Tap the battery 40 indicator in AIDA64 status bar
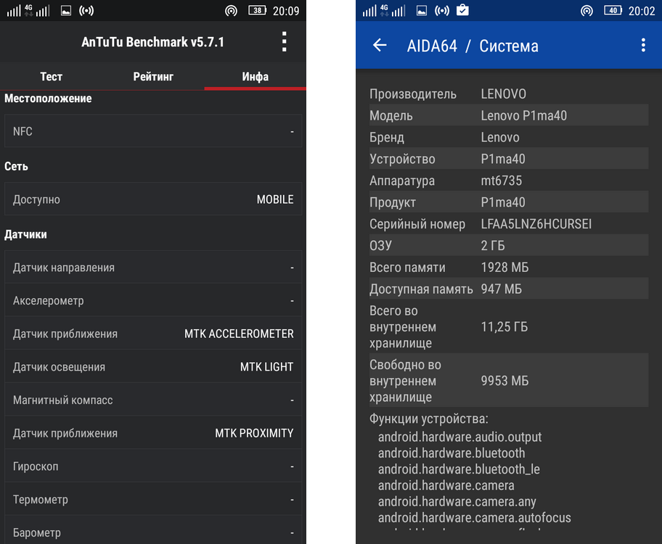The image size is (662, 544). pyautogui.click(x=613, y=11)
